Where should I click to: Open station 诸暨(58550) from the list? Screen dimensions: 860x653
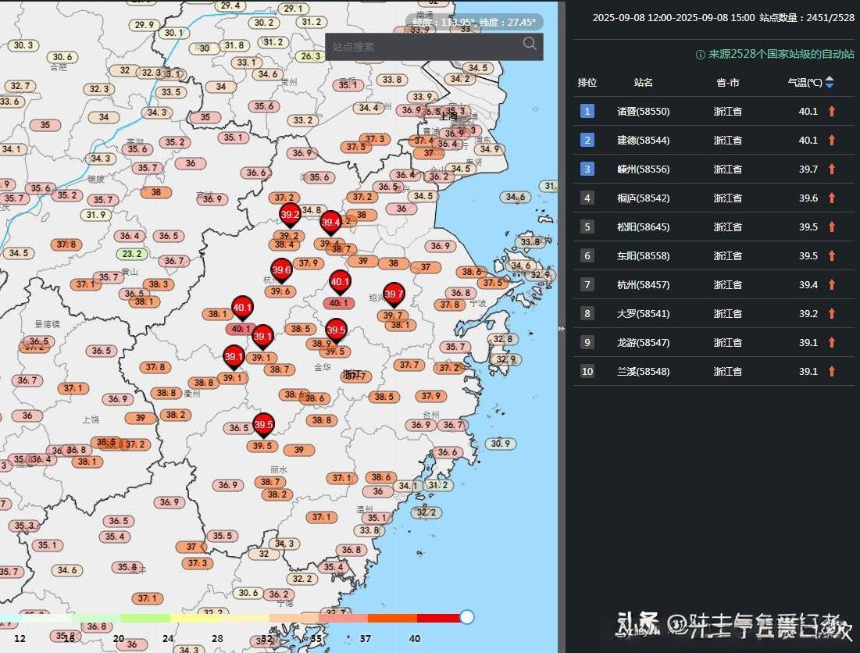point(644,111)
